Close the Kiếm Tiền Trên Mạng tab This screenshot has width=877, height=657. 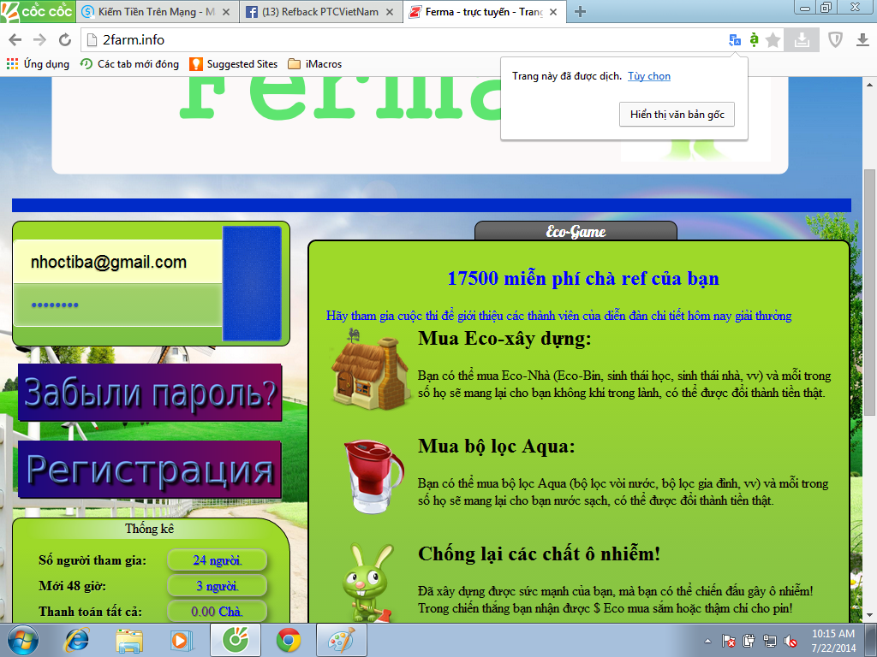(226, 12)
